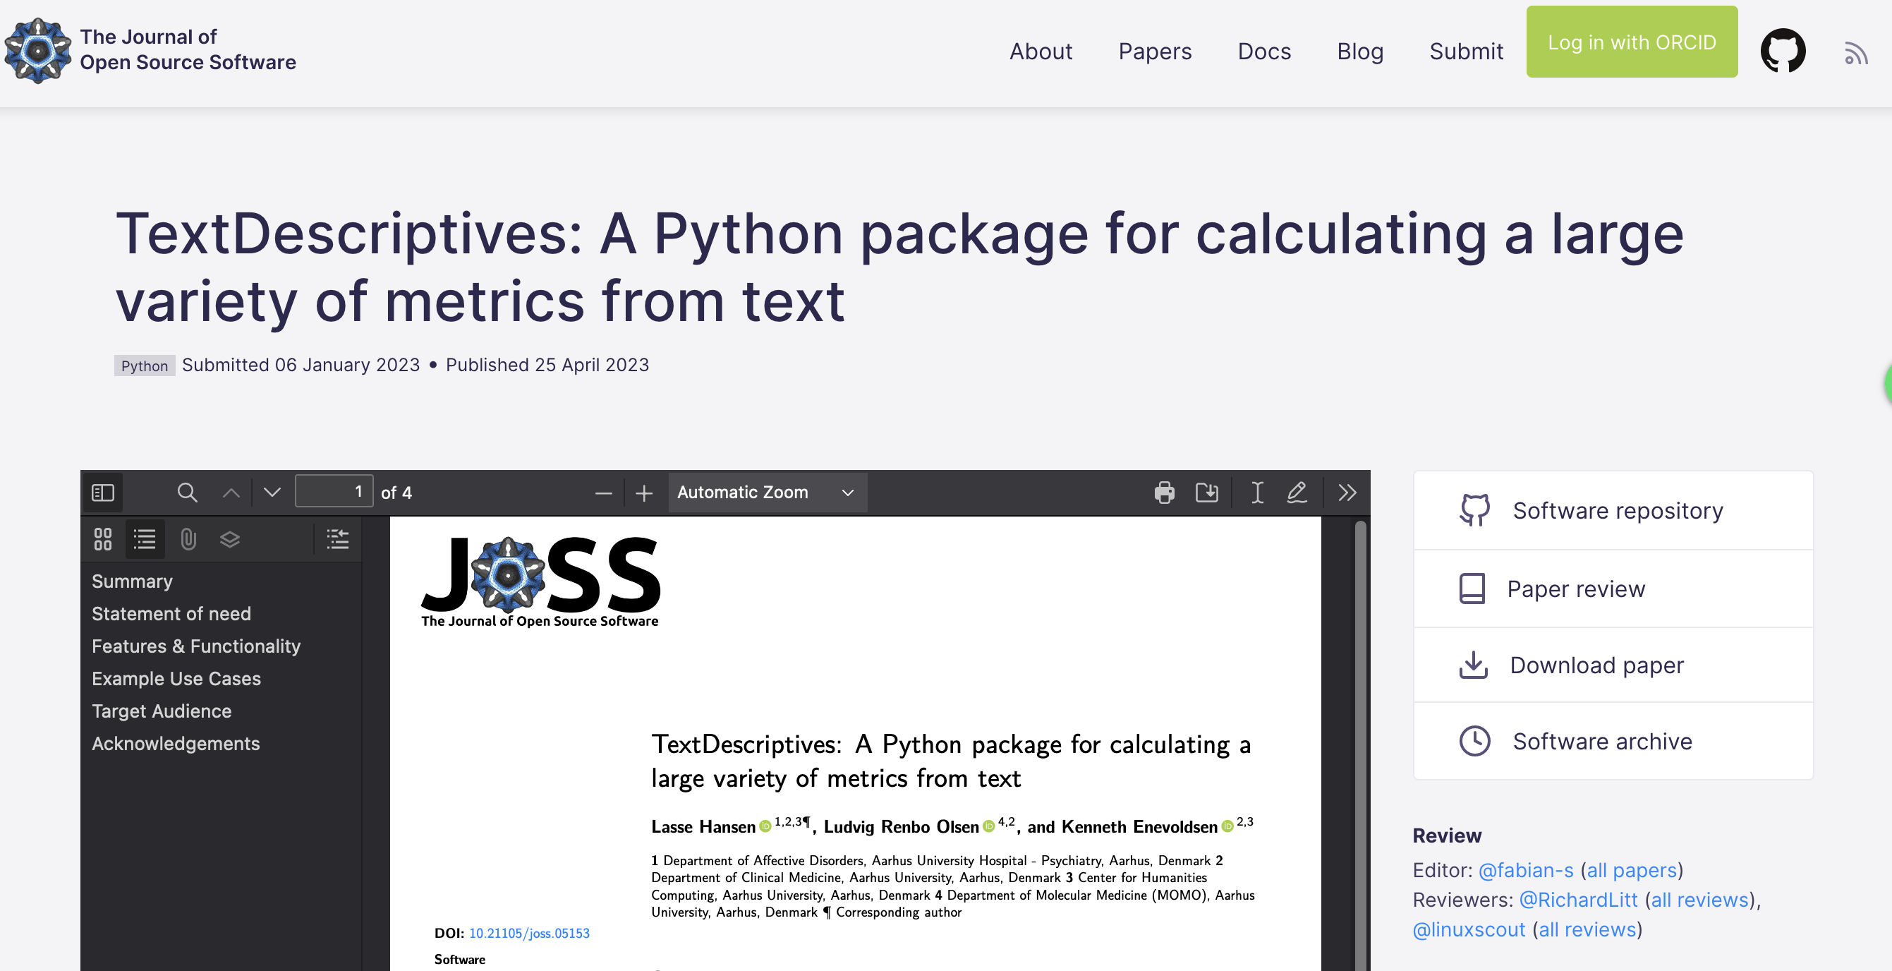Open the PDF find search tool
This screenshot has height=971, width=1892.
pos(187,492)
